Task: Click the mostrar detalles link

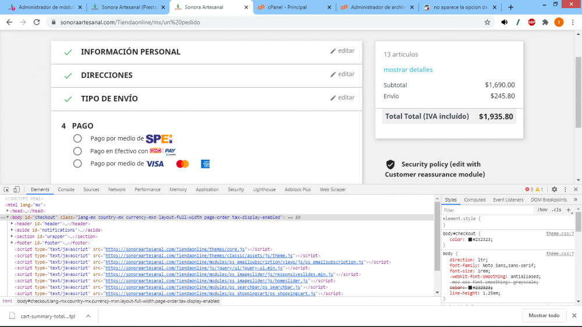Action: pos(408,70)
